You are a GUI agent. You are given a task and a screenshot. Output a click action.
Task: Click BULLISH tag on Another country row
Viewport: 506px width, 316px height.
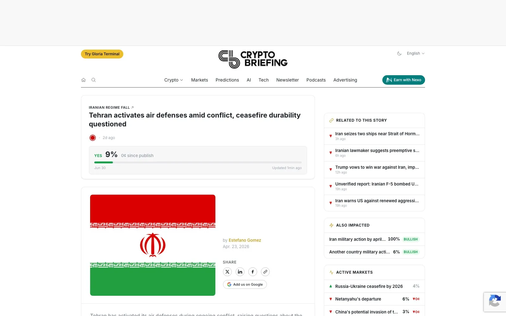[410, 252]
